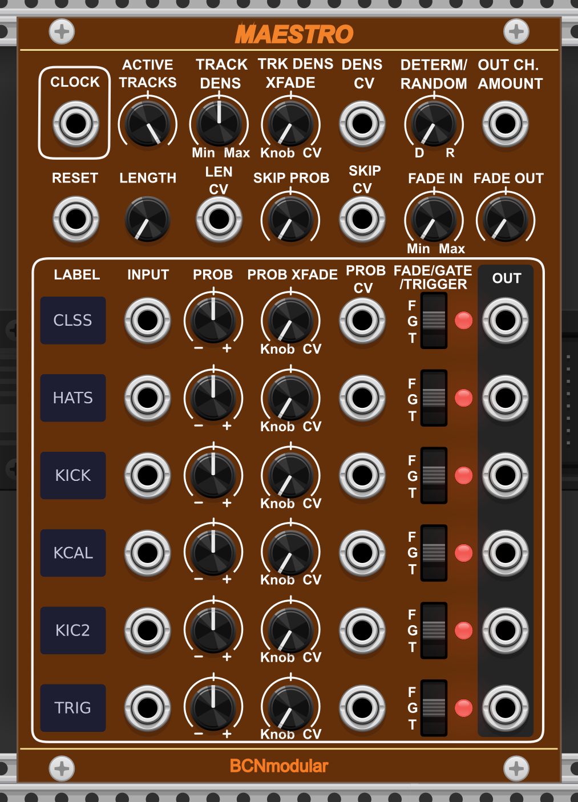This screenshot has width=578, height=802.
Task: Click the KICK row PROB knob
Action: [213, 476]
